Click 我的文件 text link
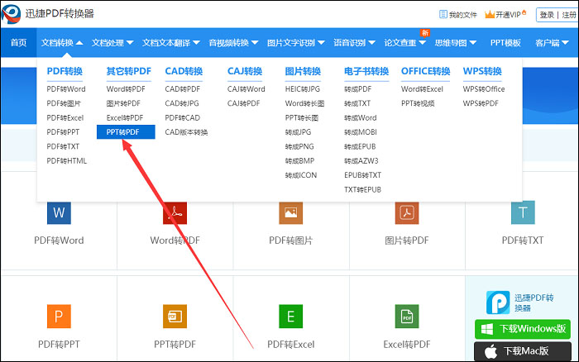579x362 pixels. click(463, 15)
